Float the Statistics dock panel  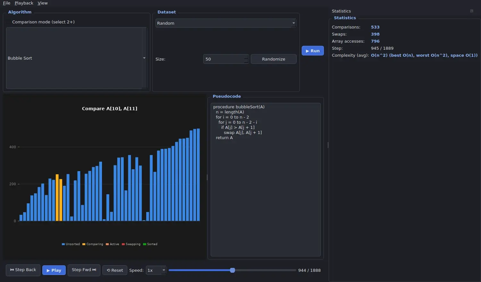[x=471, y=11]
